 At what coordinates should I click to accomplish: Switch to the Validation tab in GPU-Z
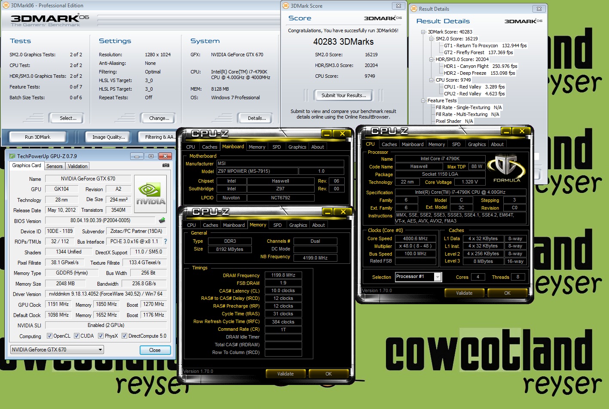(x=78, y=166)
